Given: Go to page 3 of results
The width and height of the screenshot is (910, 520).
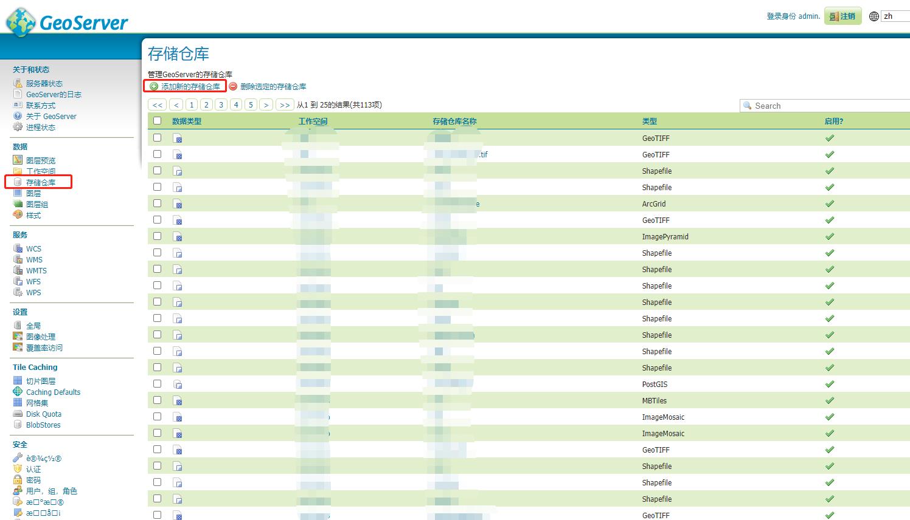Looking at the screenshot, I should point(221,105).
